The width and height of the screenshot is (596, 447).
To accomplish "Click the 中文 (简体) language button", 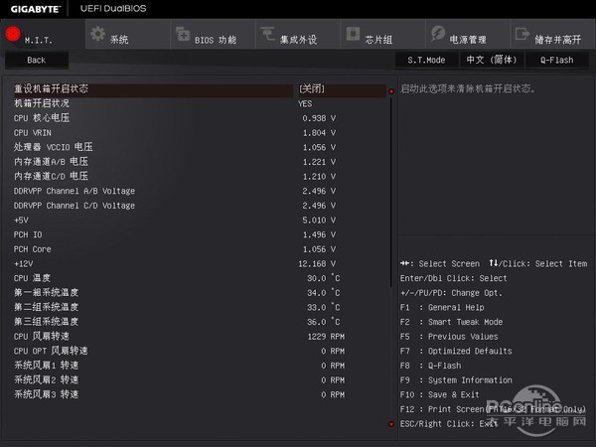I will (492, 60).
